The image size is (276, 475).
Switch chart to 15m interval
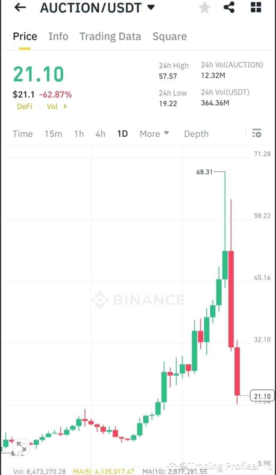(x=53, y=134)
